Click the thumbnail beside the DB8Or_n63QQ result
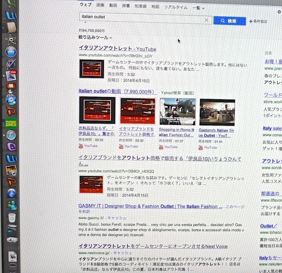The image size is (282, 273). [91, 184]
